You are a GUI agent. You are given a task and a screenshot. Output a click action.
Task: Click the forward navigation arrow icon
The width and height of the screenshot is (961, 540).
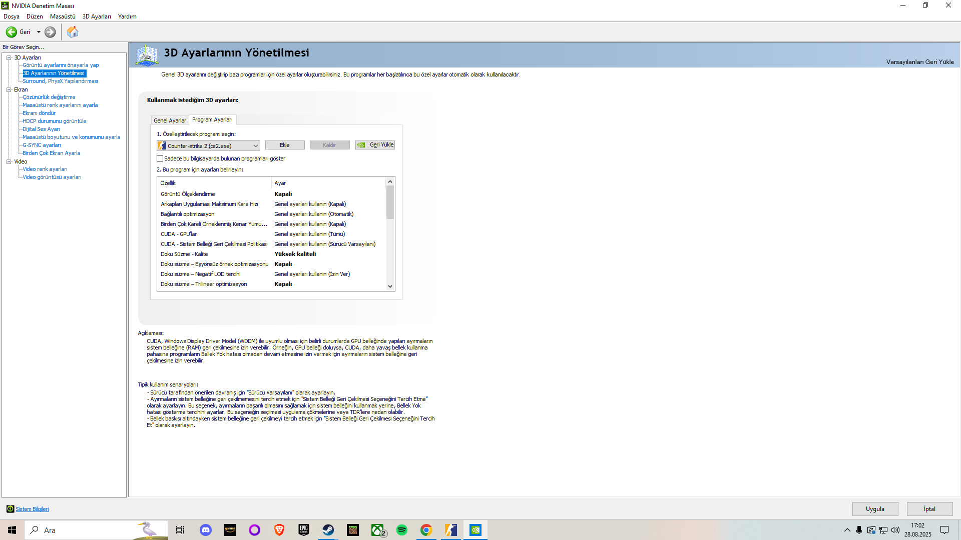pyautogui.click(x=50, y=32)
